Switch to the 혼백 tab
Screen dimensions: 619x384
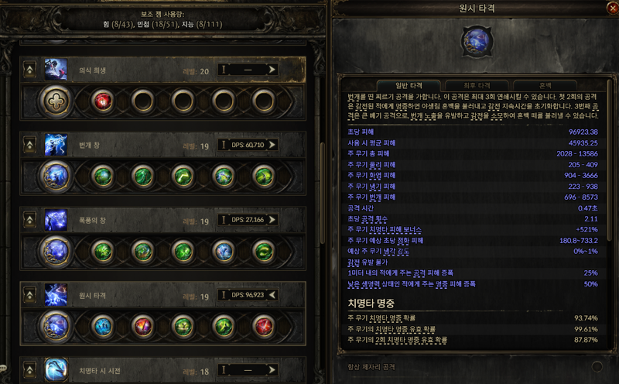[x=545, y=85]
